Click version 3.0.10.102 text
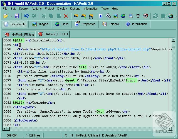The width and height of the screenshot is (178, 139). pos(52,54)
